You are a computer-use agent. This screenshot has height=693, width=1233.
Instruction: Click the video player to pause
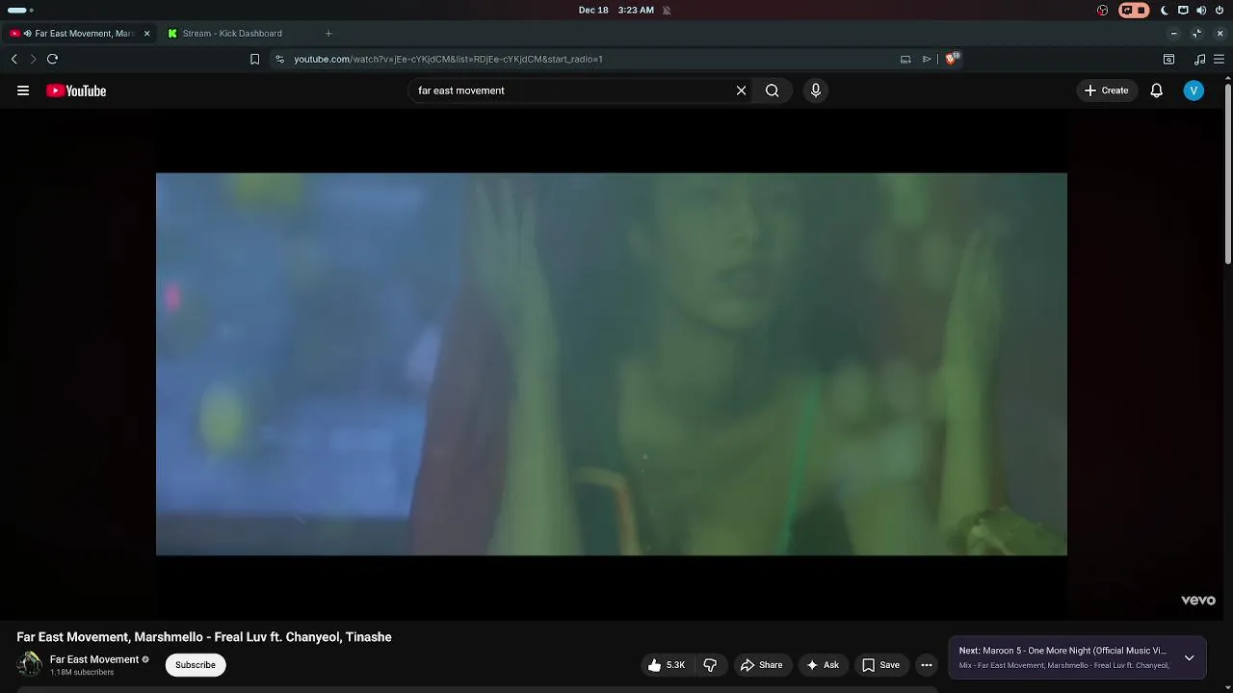(x=612, y=364)
